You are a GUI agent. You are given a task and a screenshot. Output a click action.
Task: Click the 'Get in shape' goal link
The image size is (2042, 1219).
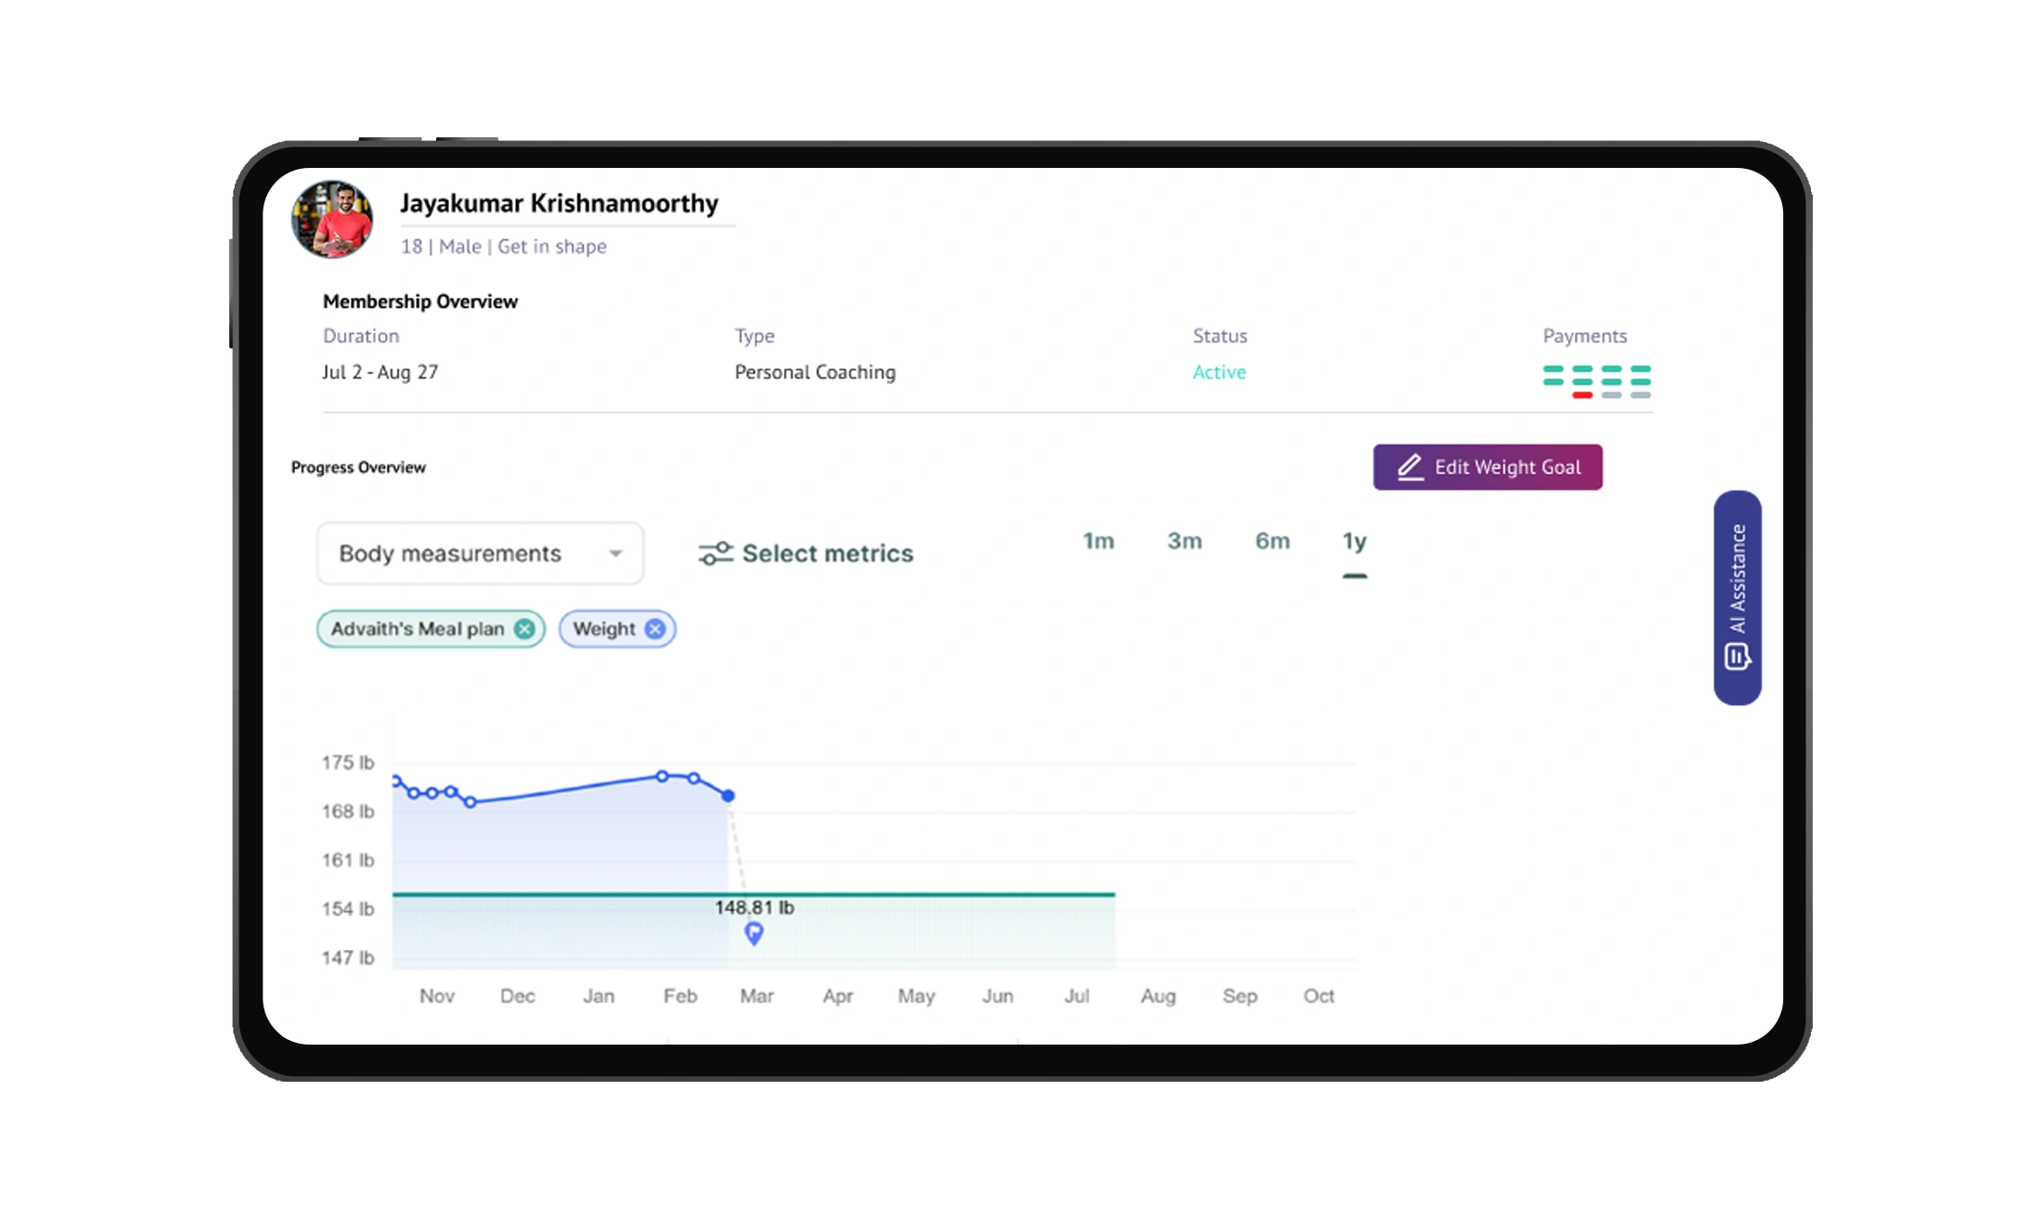(x=551, y=246)
